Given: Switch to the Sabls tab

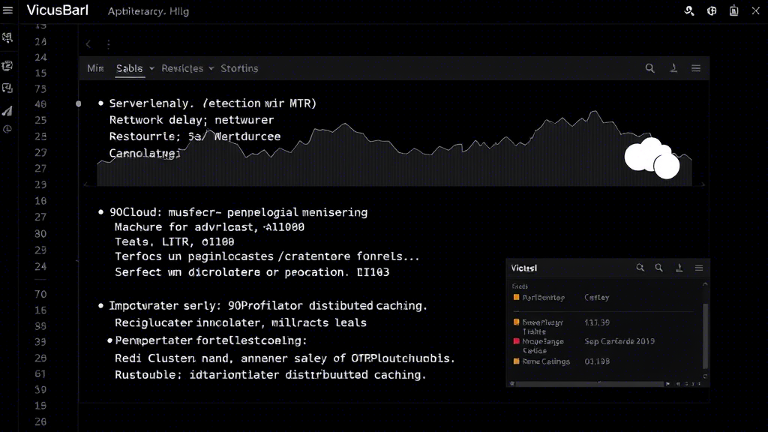Looking at the screenshot, I should (x=129, y=68).
